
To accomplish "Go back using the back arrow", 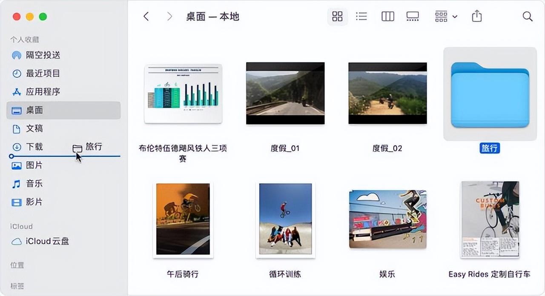I will tap(146, 16).
